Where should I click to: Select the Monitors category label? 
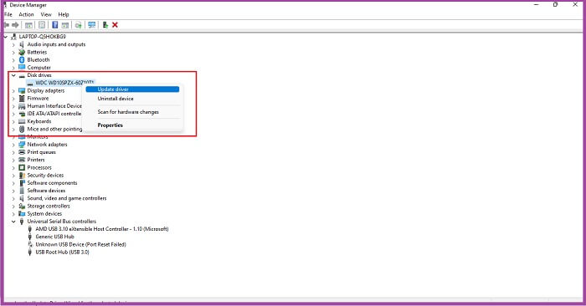[38, 137]
